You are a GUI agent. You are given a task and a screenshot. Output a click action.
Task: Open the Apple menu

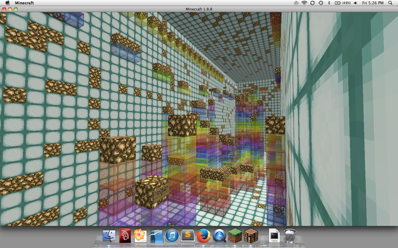click(x=7, y=3)
